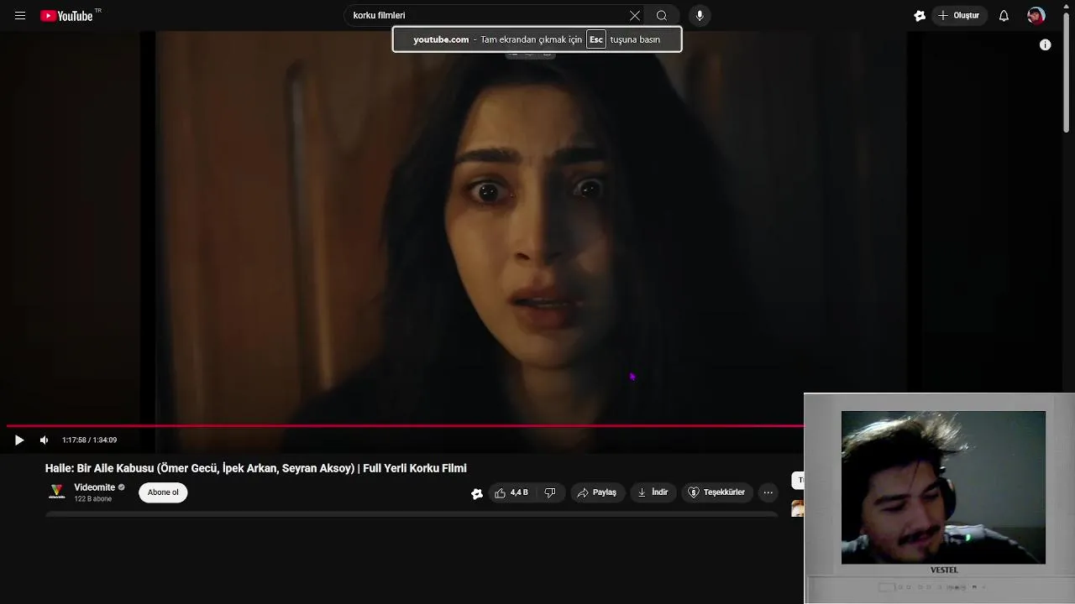
Task: Clear the search text with X
Action: tap(635, 16)
